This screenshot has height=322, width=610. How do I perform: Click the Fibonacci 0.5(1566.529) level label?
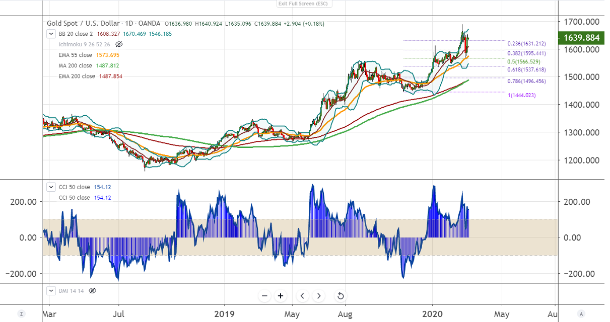pos(524,61)
